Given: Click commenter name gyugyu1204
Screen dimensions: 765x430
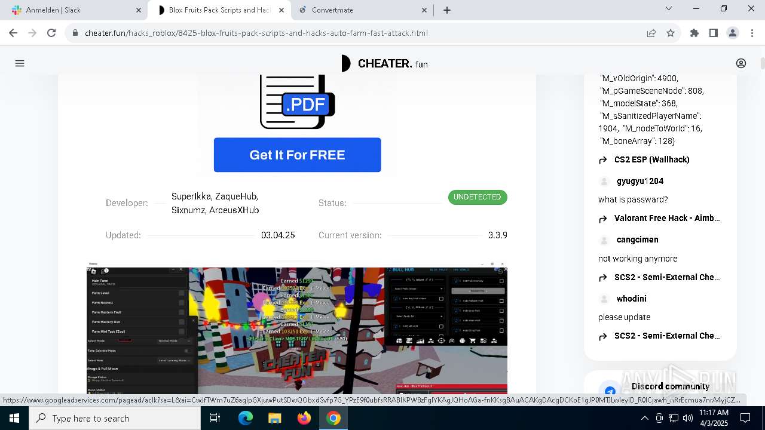Looking at the screenshot, I should click(x=640, y=181).
